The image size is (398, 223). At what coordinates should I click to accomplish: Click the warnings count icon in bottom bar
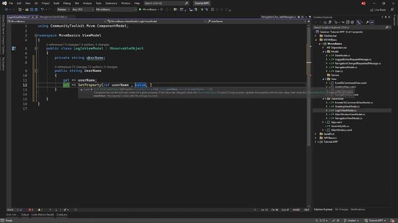40,210
